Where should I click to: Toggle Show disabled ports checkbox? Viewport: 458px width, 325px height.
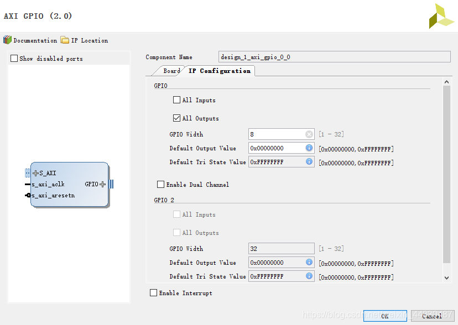click(x=14, y=59)
